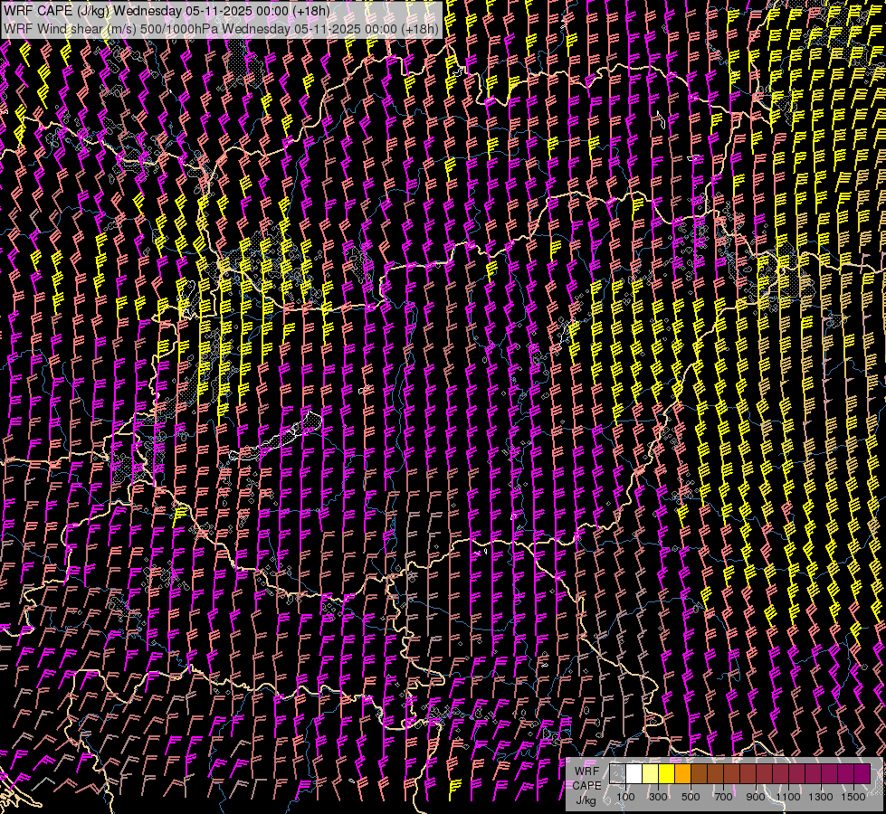Click the 'CAPE' word in the legend

click(587, 786)
